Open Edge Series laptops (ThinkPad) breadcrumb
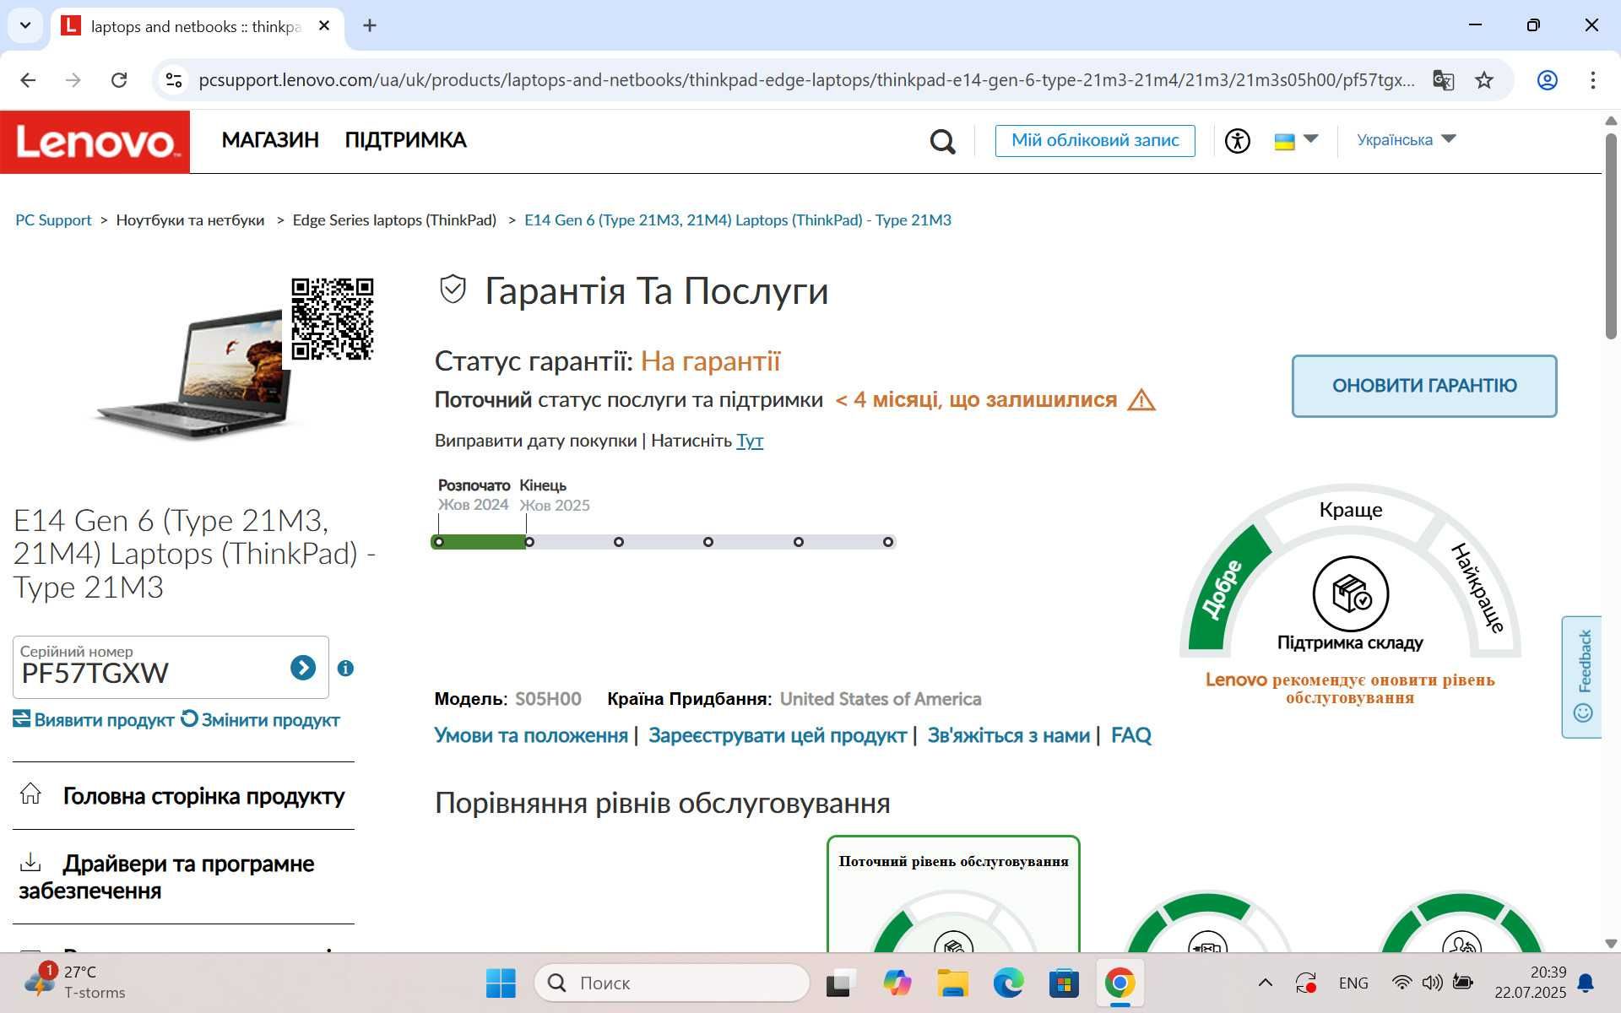This screenshot has height=1013, width=1621. pyautogui.click(x=394, y=220)
